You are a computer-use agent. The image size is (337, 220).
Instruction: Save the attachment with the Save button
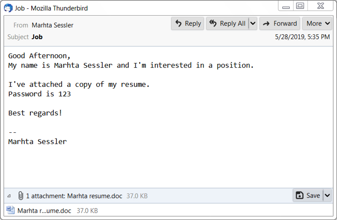click(308, 195)
